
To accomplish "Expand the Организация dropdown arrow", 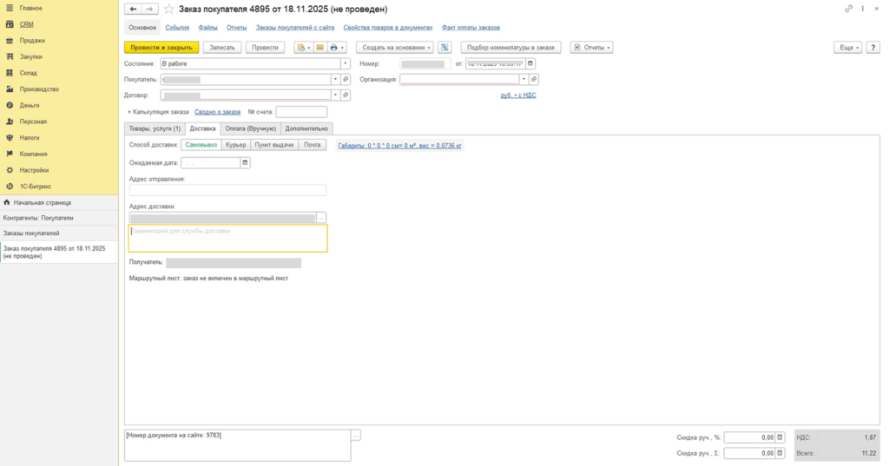I will click(524, 79).
